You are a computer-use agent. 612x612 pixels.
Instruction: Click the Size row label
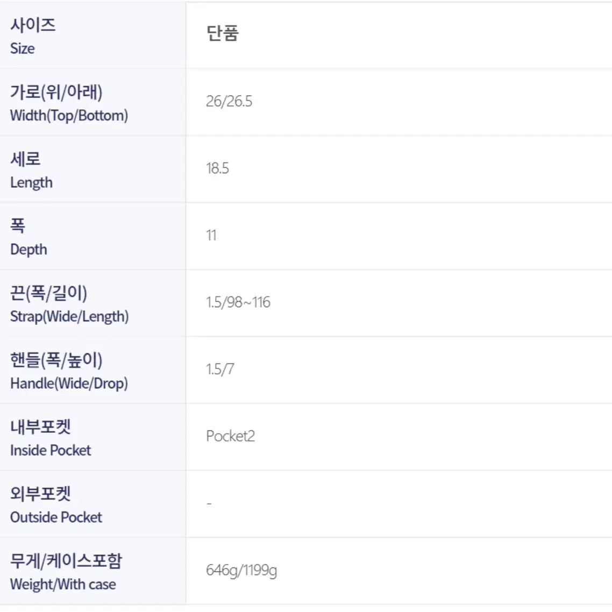22,49
